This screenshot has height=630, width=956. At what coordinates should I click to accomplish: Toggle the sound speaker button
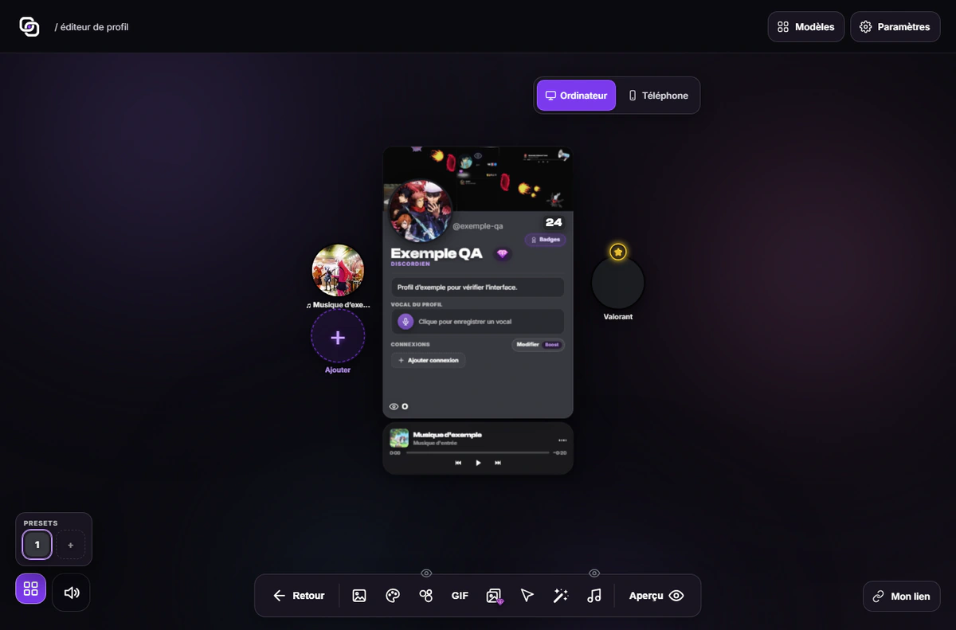point(71,593)
